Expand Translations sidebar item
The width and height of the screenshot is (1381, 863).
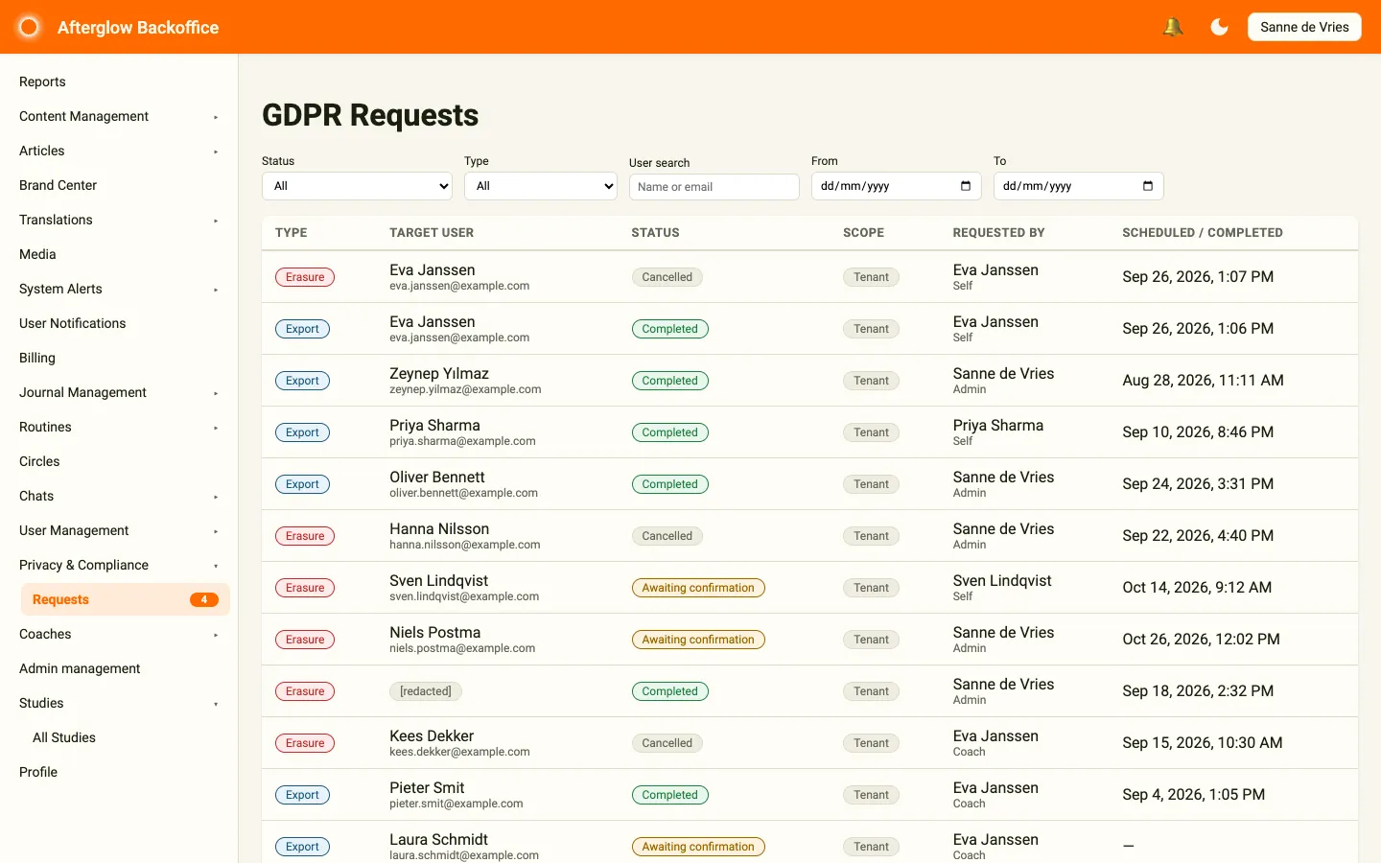click(119, 220)
